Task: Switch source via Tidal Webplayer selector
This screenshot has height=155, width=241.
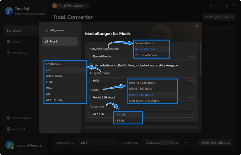Action: [x=71, y=6]
